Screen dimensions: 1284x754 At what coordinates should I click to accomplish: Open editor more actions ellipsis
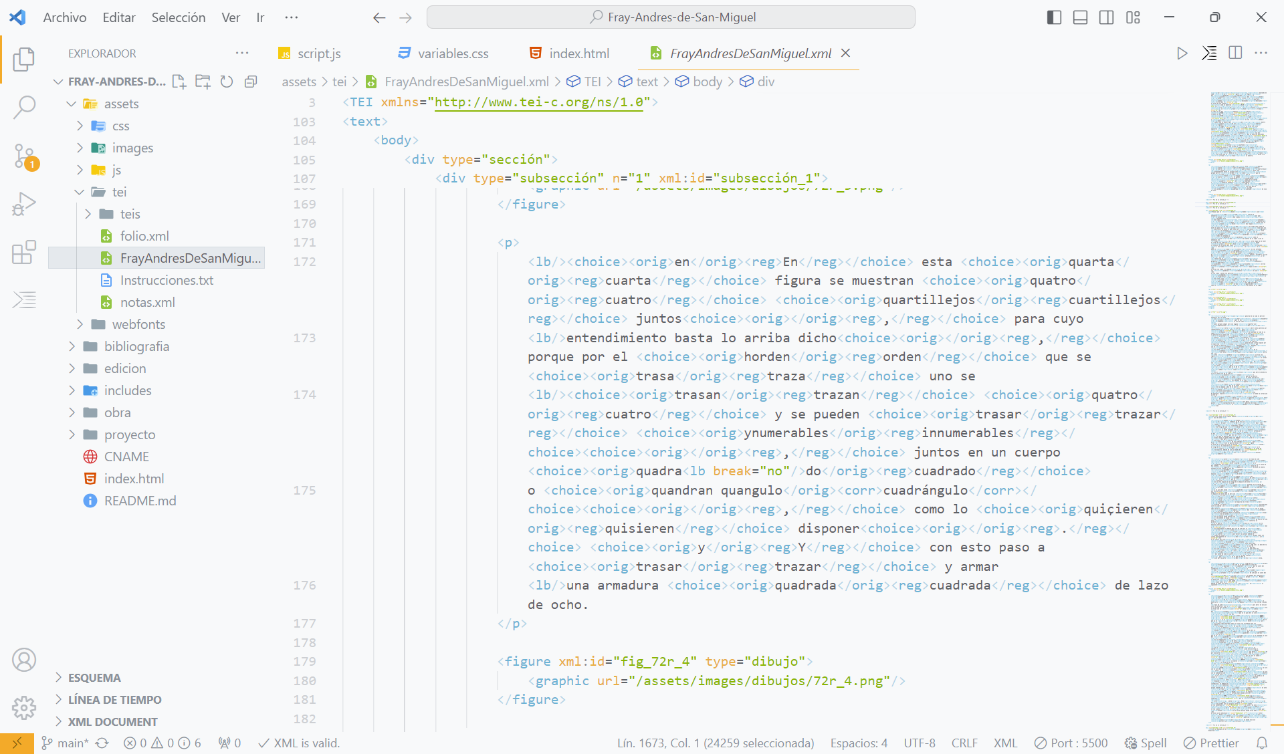point(1261,53)
